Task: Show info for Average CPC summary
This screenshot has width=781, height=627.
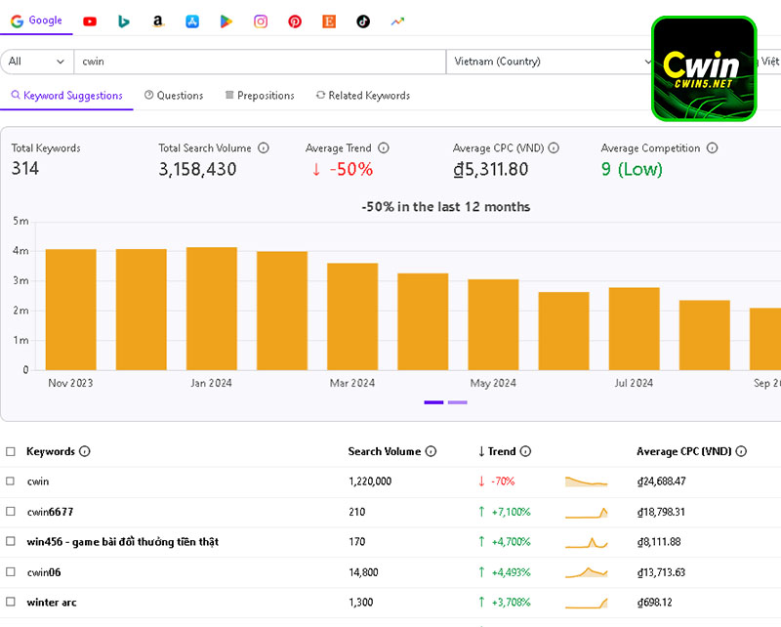Action: [x=554, y=148]
